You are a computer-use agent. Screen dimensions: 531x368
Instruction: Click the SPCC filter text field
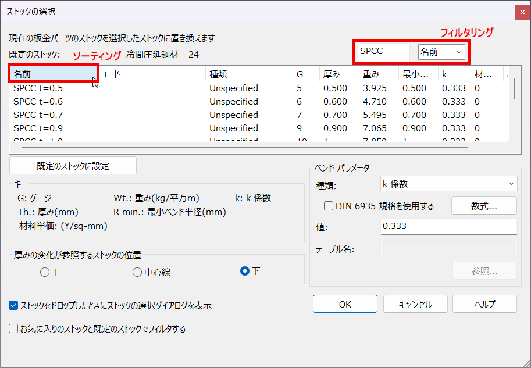382,52
